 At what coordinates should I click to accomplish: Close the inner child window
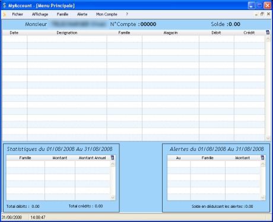tap(268, 14)
